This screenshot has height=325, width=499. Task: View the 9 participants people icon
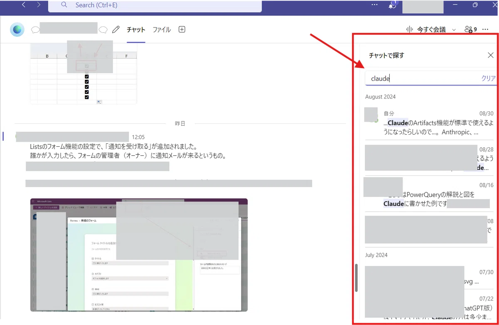(471, 30)
